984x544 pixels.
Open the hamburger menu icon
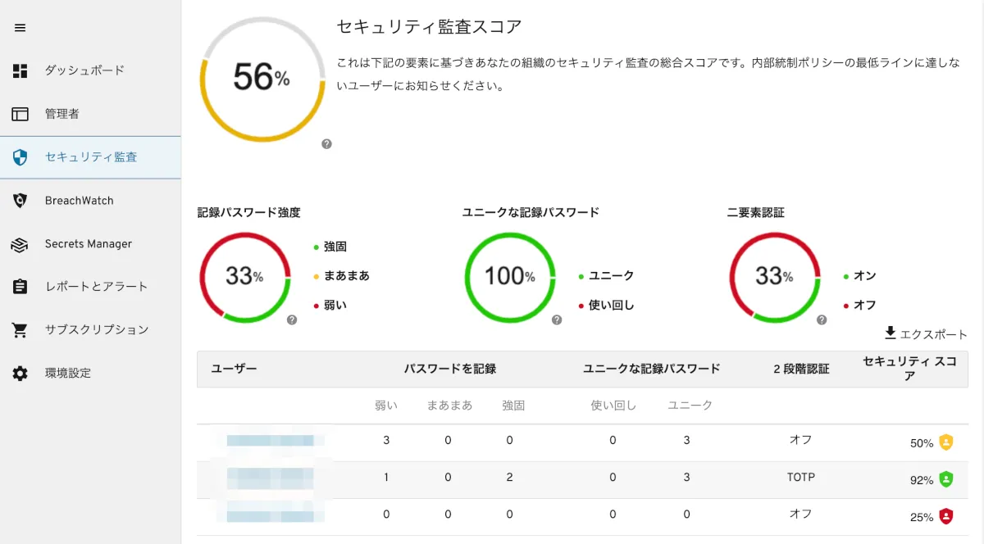point(20,28)
